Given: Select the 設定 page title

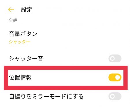Looking at the screenshot, I should pyautogui.click(x=27, y=10).
